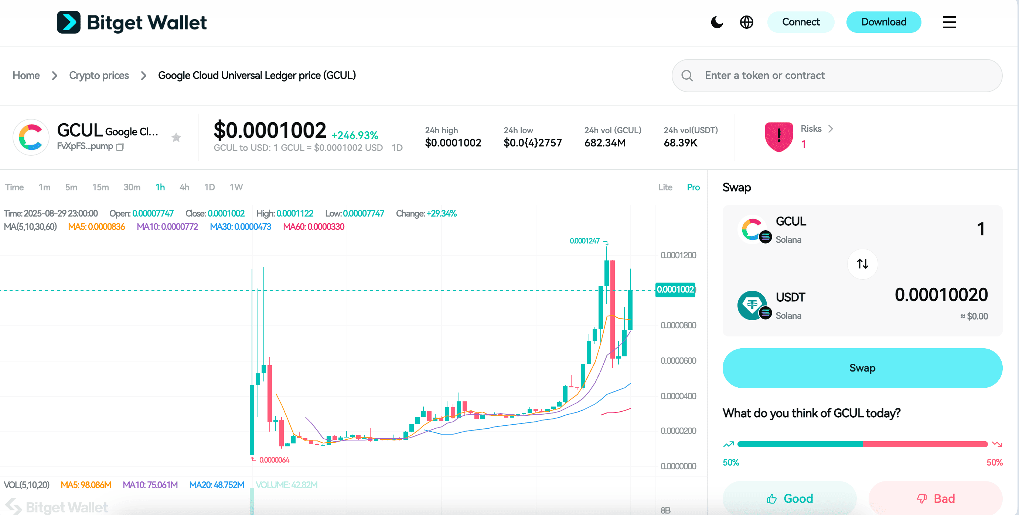Click the GCUL amount field showing 1
The image size is (1019, 515).
[x=981, y=229]
